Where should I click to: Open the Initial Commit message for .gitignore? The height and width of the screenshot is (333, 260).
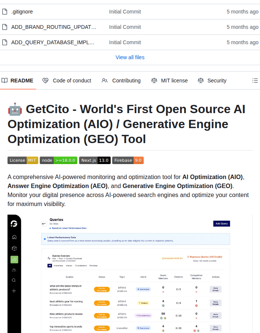(125, 12)
